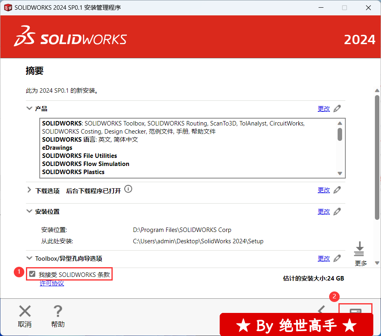Select SOLIDWORKS Plastics in product list
The width and height of the screenshot is (381, 336).
73,172
